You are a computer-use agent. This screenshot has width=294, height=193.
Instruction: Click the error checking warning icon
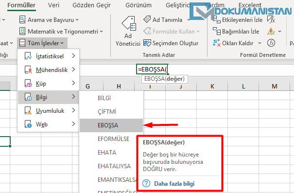pos(271,31)
